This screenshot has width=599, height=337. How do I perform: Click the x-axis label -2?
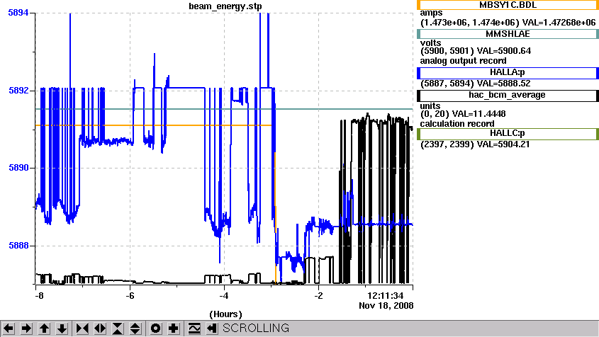(x=318, y=296)
